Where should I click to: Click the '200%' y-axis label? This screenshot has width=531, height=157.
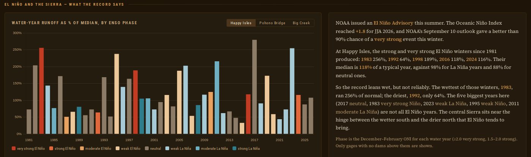click(17, 67)
